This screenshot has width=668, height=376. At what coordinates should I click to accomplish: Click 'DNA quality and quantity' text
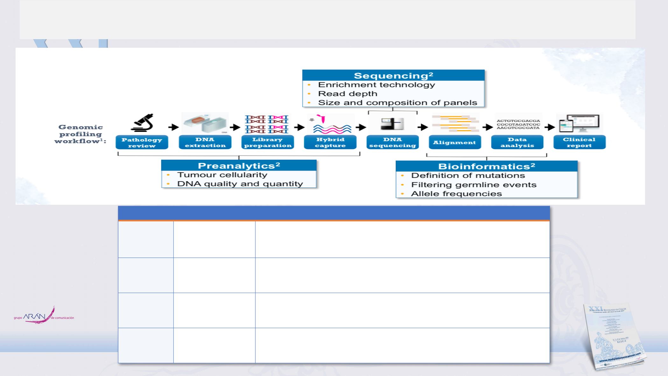pyautogui.click(x=240, y=184)
